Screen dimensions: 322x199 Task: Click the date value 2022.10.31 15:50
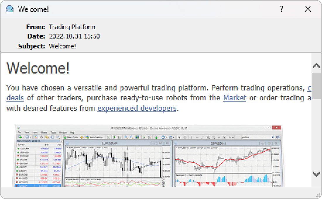click(74, 36)
